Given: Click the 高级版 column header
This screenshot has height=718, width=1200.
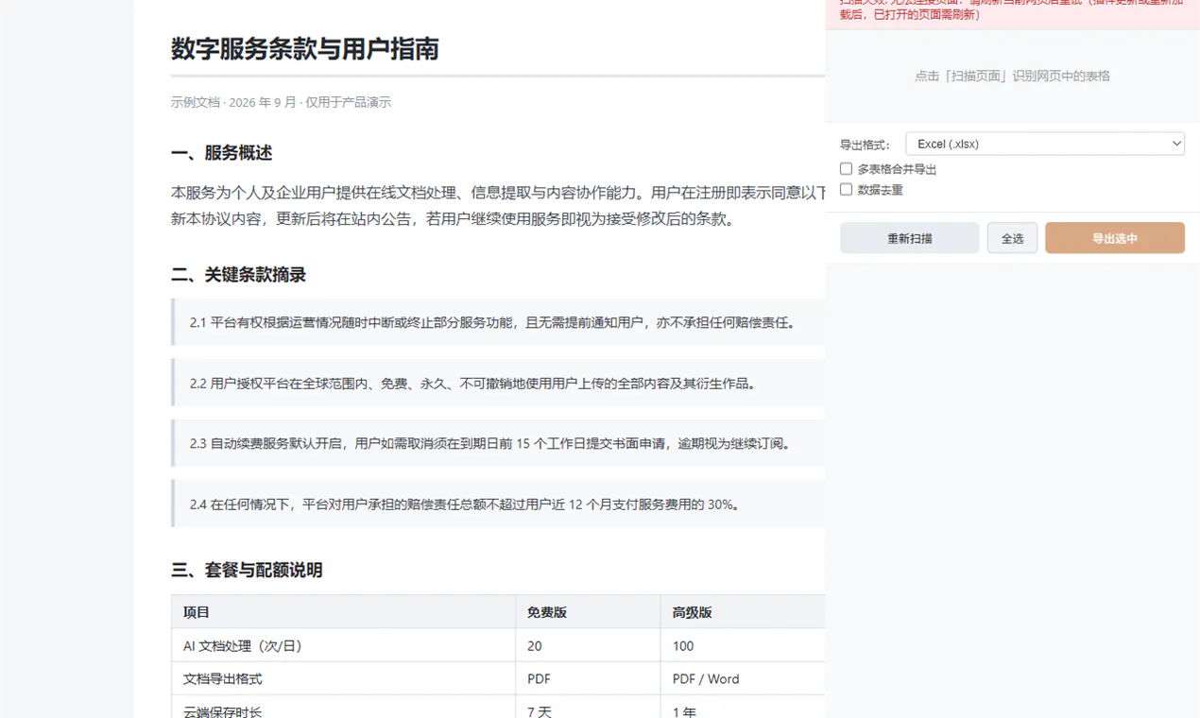Looking at the screenshot, I should [x=743, y=612].
